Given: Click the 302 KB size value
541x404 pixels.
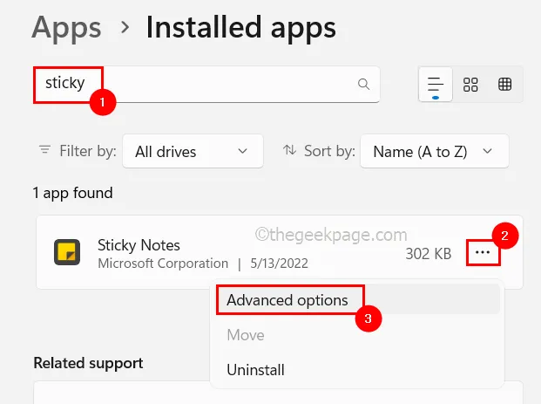Looking at the screenshot, I should click(428, 254).
